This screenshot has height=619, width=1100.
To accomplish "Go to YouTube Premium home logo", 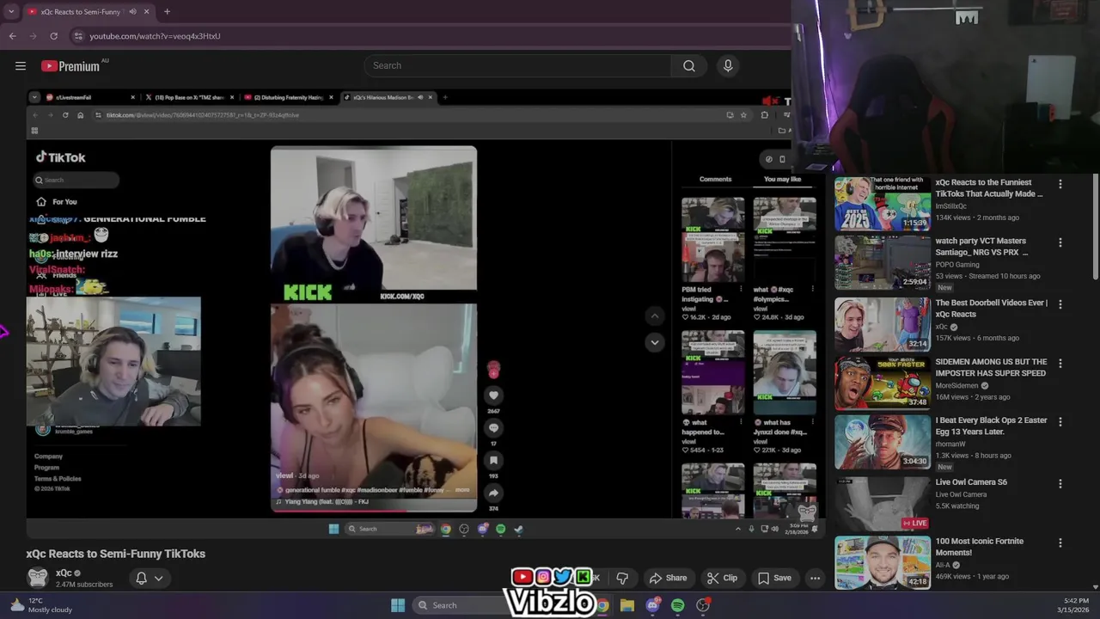I will [70, 66].
